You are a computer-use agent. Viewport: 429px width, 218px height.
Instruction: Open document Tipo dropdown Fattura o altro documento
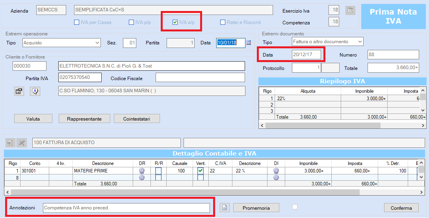tap(327, 42)
